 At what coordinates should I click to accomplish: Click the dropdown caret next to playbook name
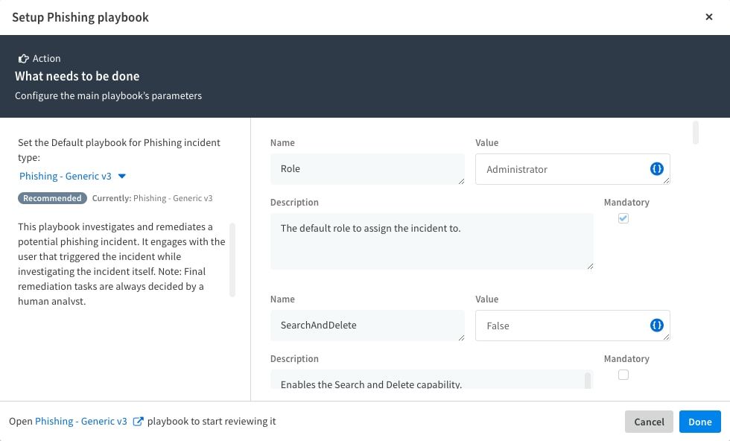[x=122, y=177]
